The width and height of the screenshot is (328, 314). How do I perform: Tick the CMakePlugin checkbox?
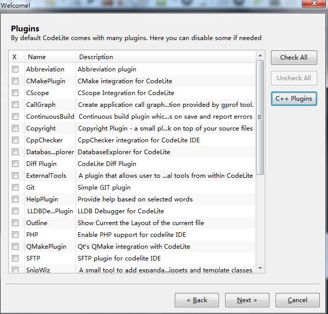[15, 81]
